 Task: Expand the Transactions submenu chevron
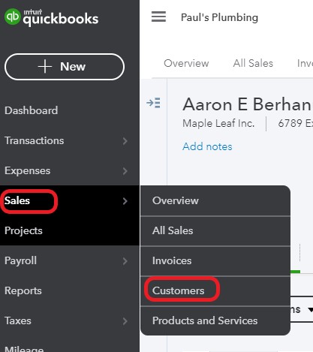click(125, 141)
